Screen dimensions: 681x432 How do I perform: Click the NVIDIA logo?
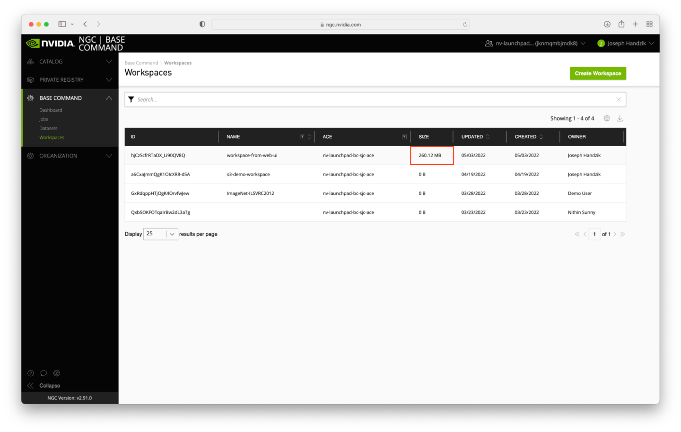coord(51,44)
